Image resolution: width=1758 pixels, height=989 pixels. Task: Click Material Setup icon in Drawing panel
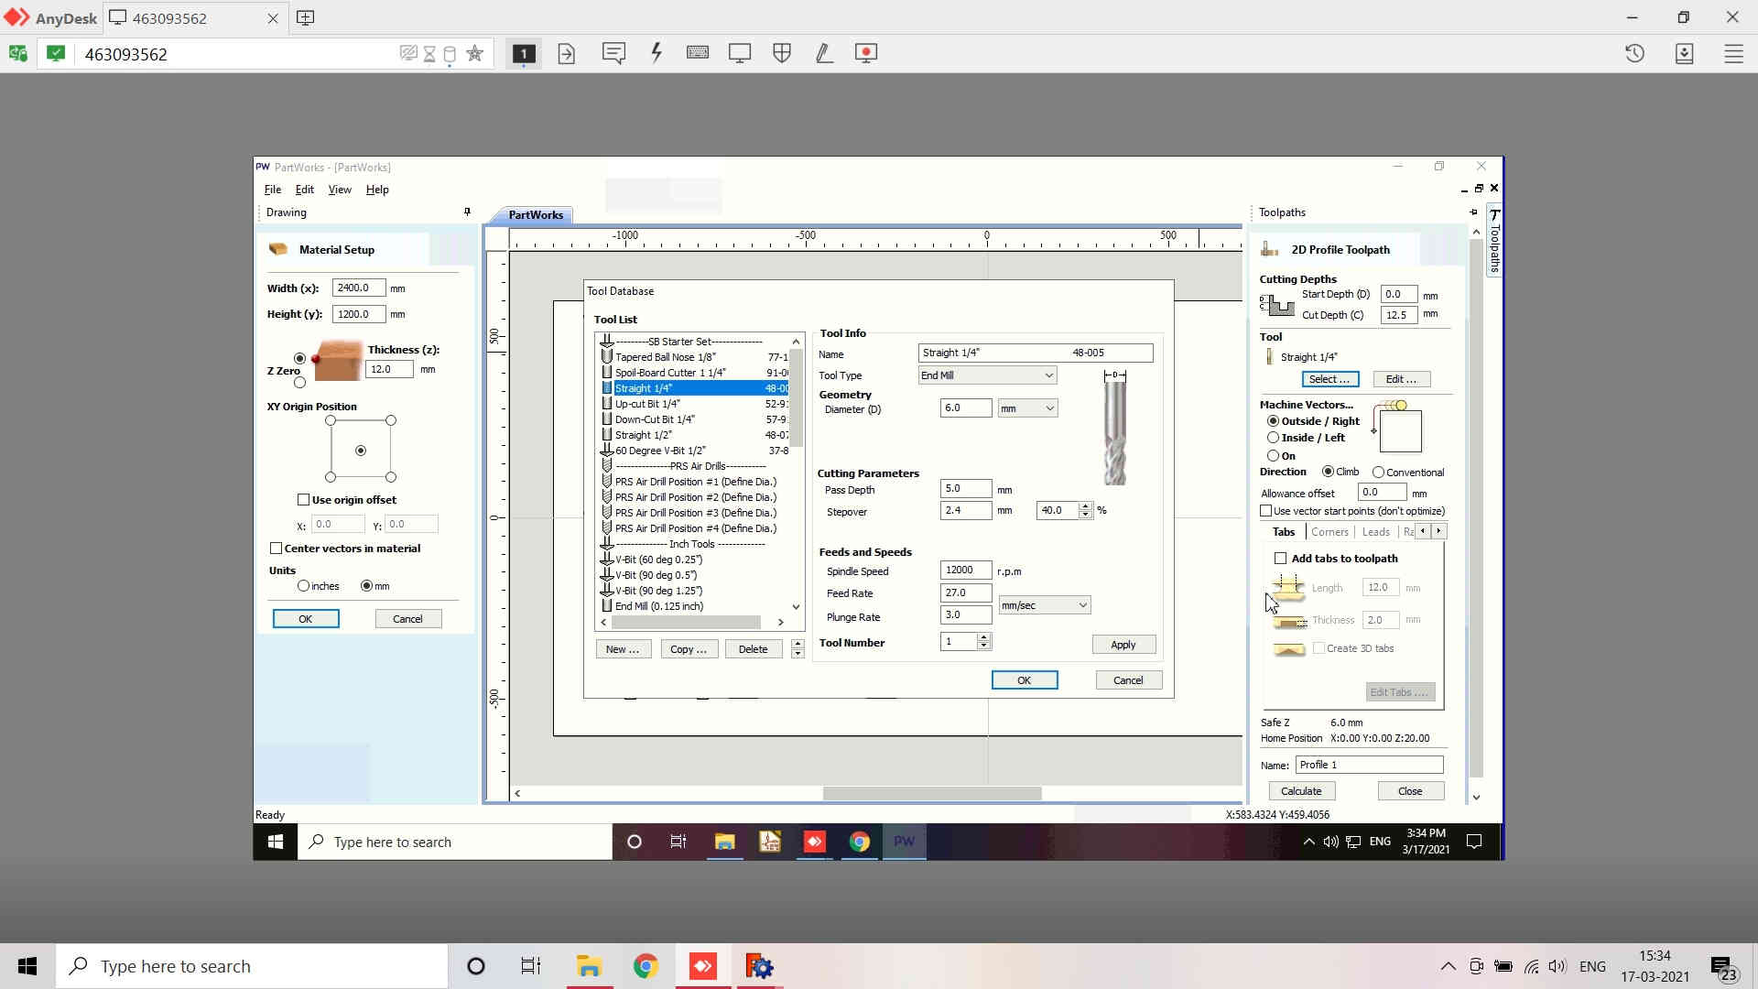(x=278, y=249)
